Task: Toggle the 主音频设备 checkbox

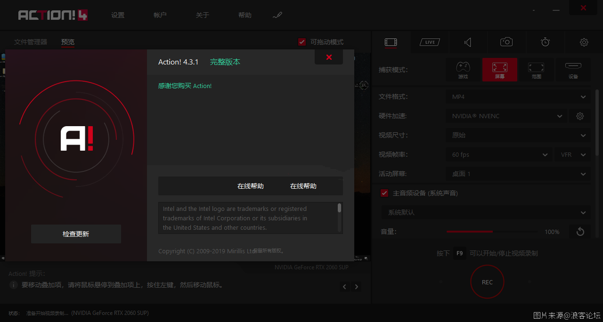Action: coord(384,193)
